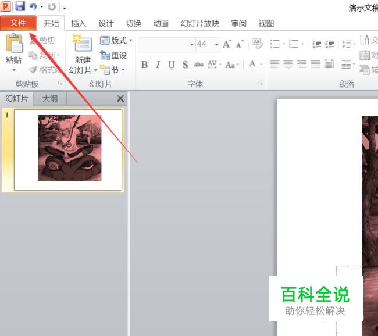Click the distributed alignment icon
378x336 pixels.
[x=329, y=65]
